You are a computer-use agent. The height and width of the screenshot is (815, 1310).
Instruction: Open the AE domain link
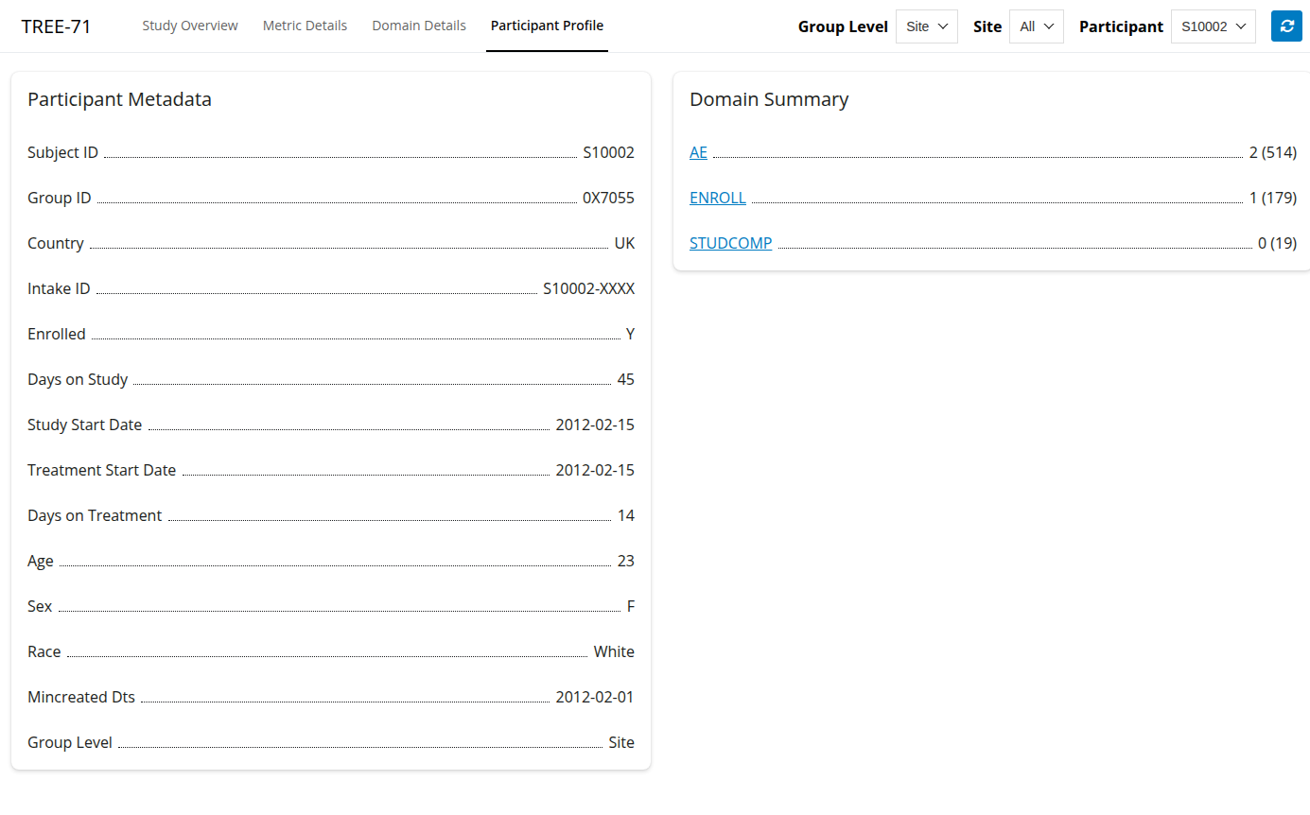point(698,152)
